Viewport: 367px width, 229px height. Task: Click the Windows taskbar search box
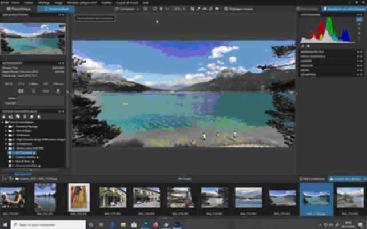click(48, 224)
